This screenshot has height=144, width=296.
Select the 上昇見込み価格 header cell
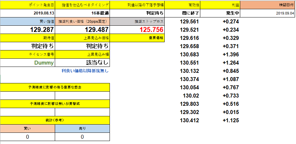click(82, 38)
